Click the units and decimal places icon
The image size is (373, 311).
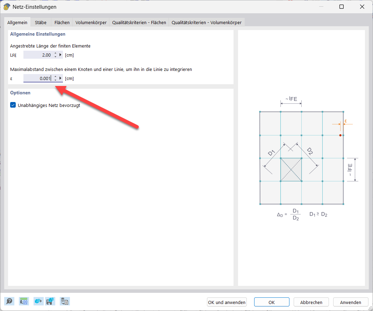(x=24, y=301)
